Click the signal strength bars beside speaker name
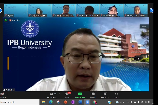158x105 pixels. [x=4, y=90]
